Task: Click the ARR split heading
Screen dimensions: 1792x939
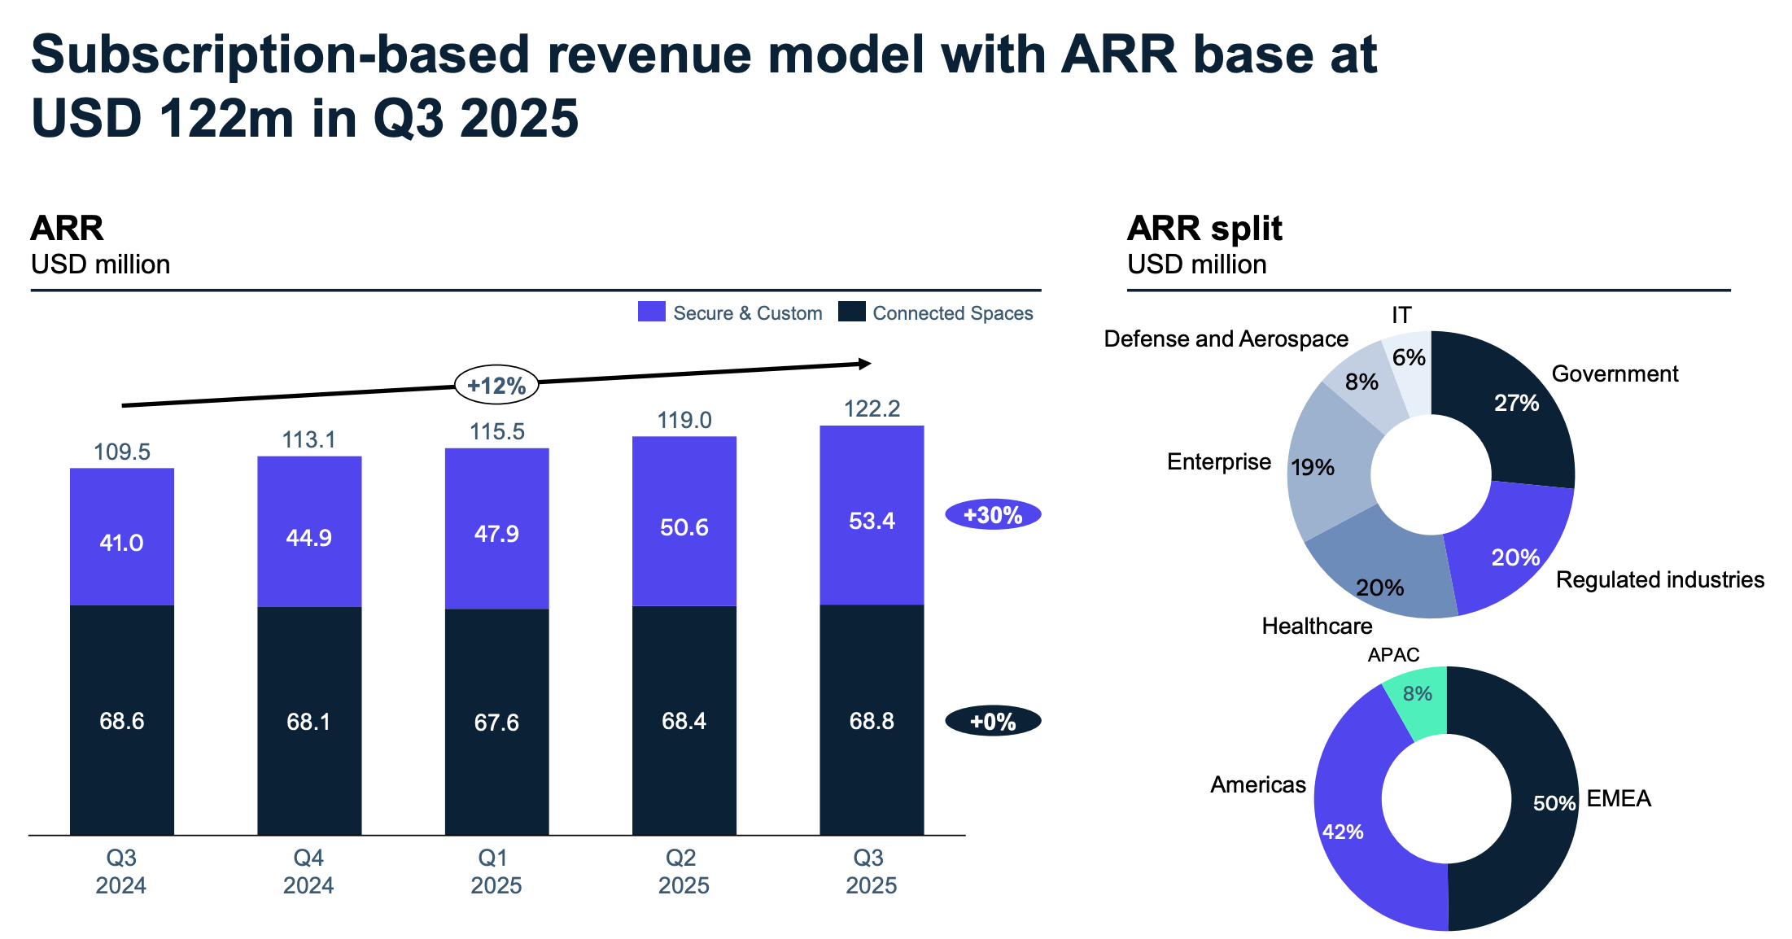Action: click(x=1204, y=229)
